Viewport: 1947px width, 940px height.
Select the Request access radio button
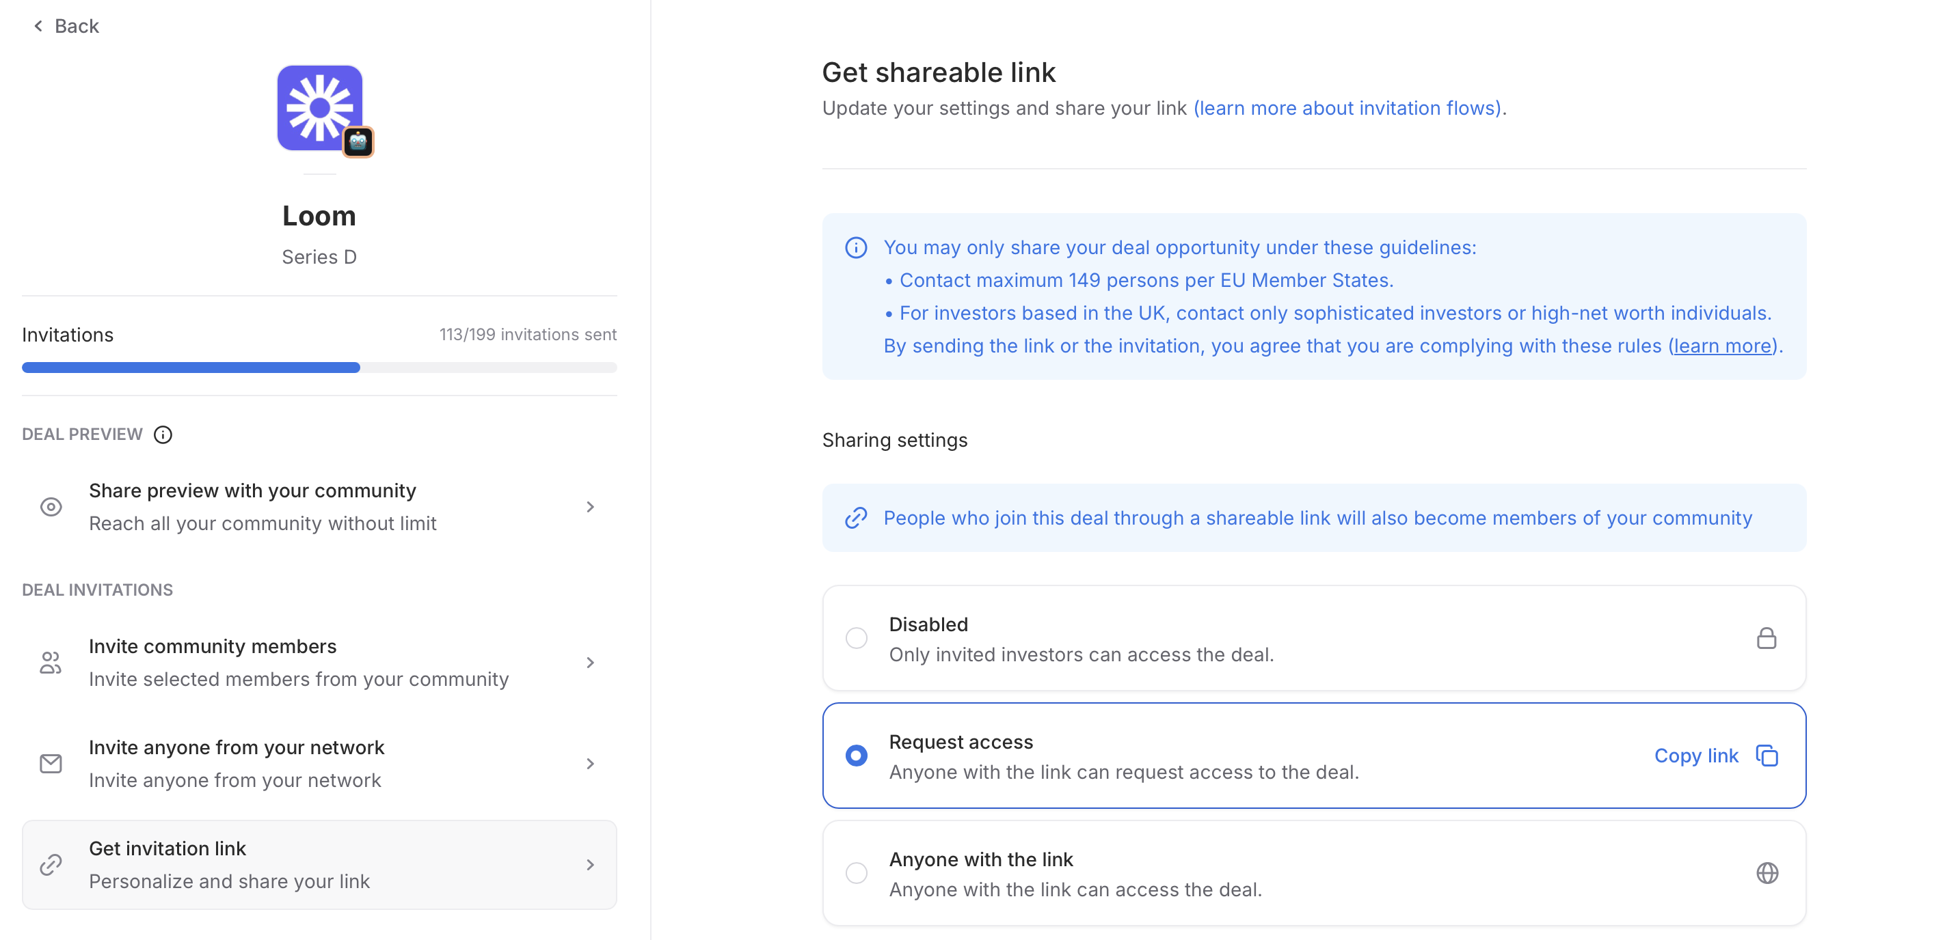click(856, 755)
